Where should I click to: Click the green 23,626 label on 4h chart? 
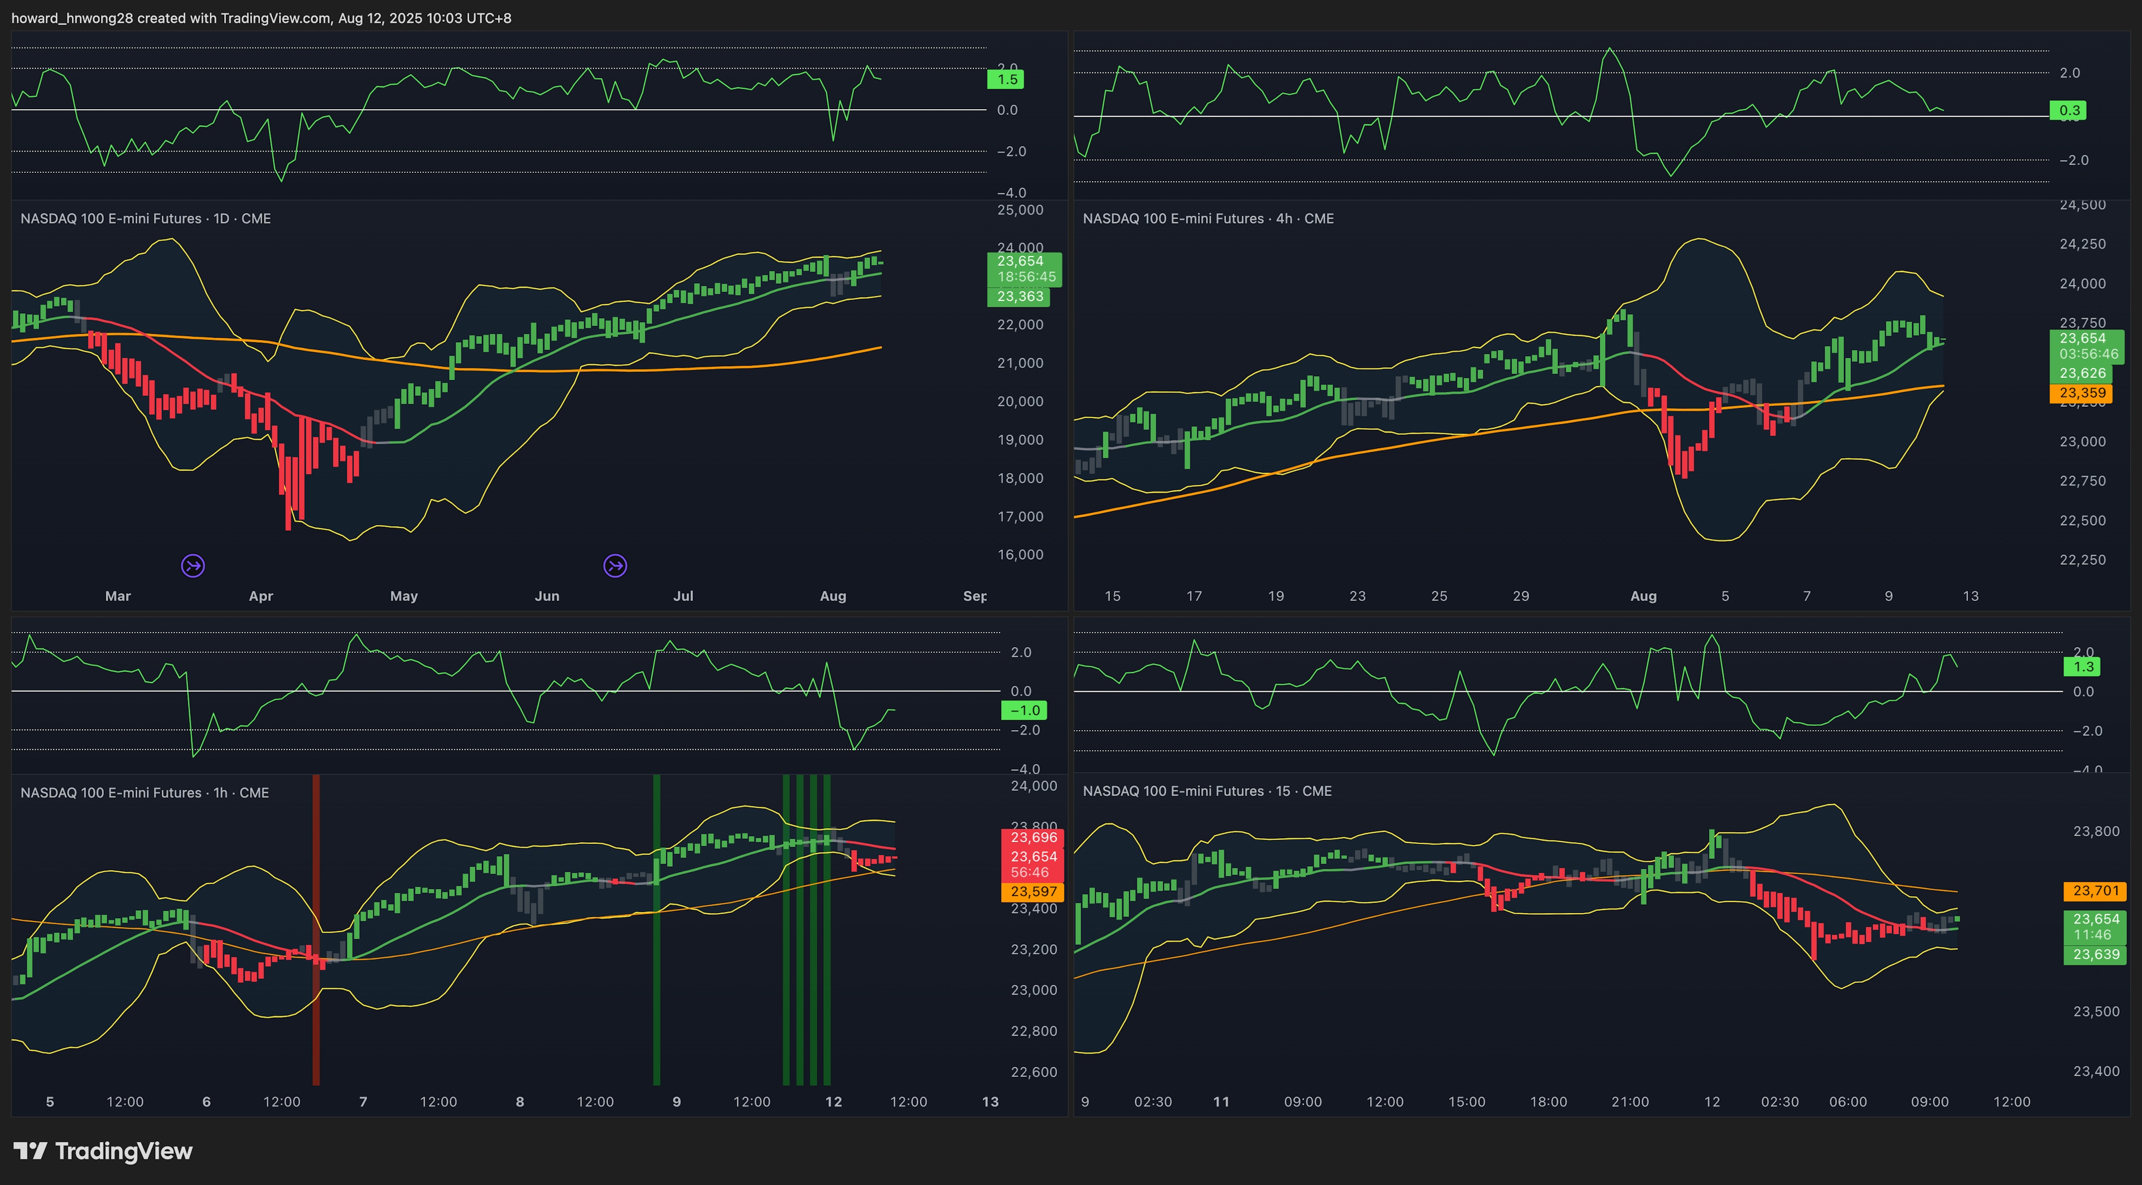click(x=2081, y=374)
